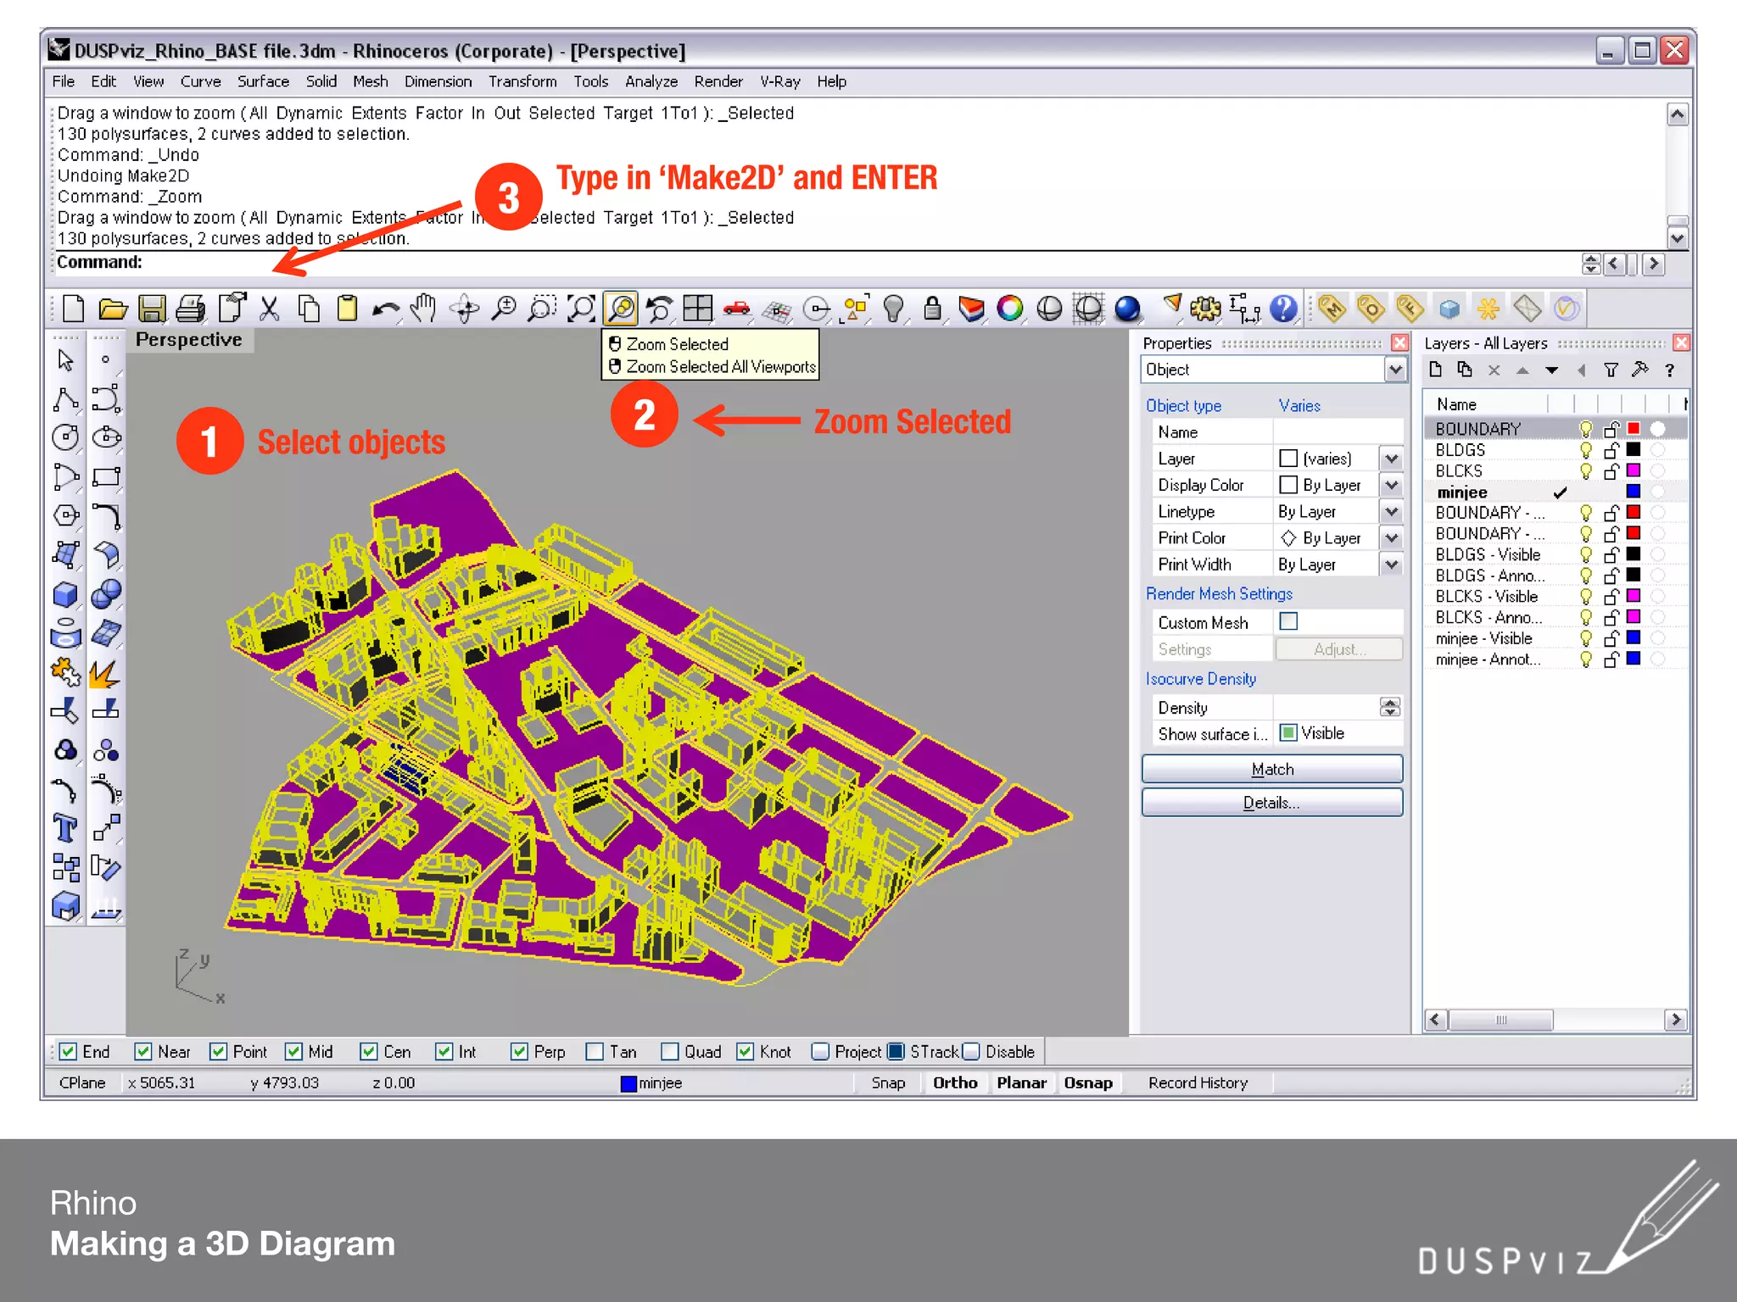Click the Details... button
This screenshot has height=1302, width=1737.
[x=1272, y=802]
